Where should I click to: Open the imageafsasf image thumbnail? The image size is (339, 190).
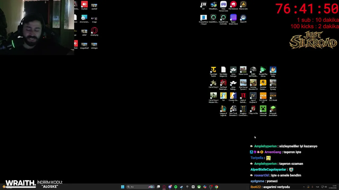pyautogui.click(x=84, y=45)
